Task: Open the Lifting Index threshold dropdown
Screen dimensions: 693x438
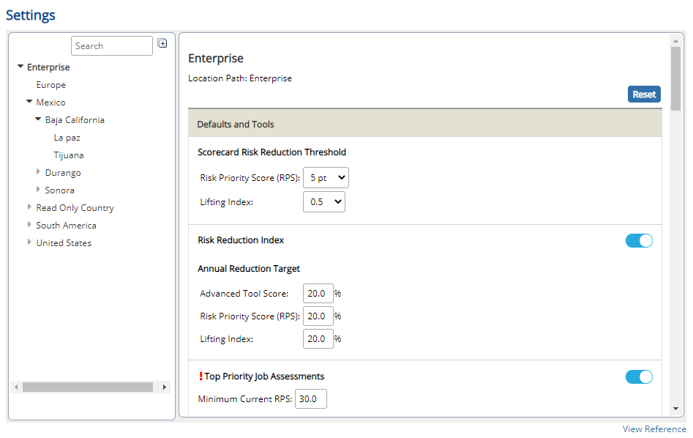Action: click(324, 201)
